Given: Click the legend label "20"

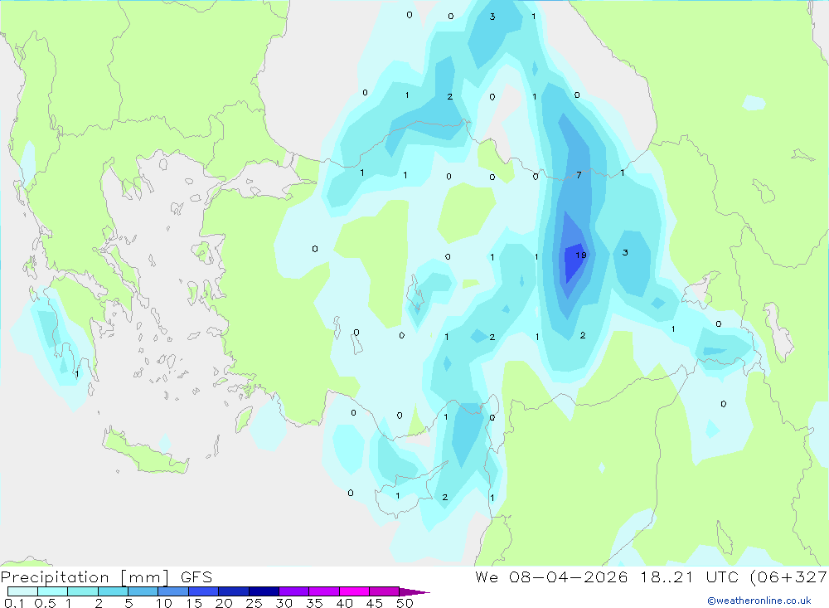Looking at the screenshot, I should point(224,603).
